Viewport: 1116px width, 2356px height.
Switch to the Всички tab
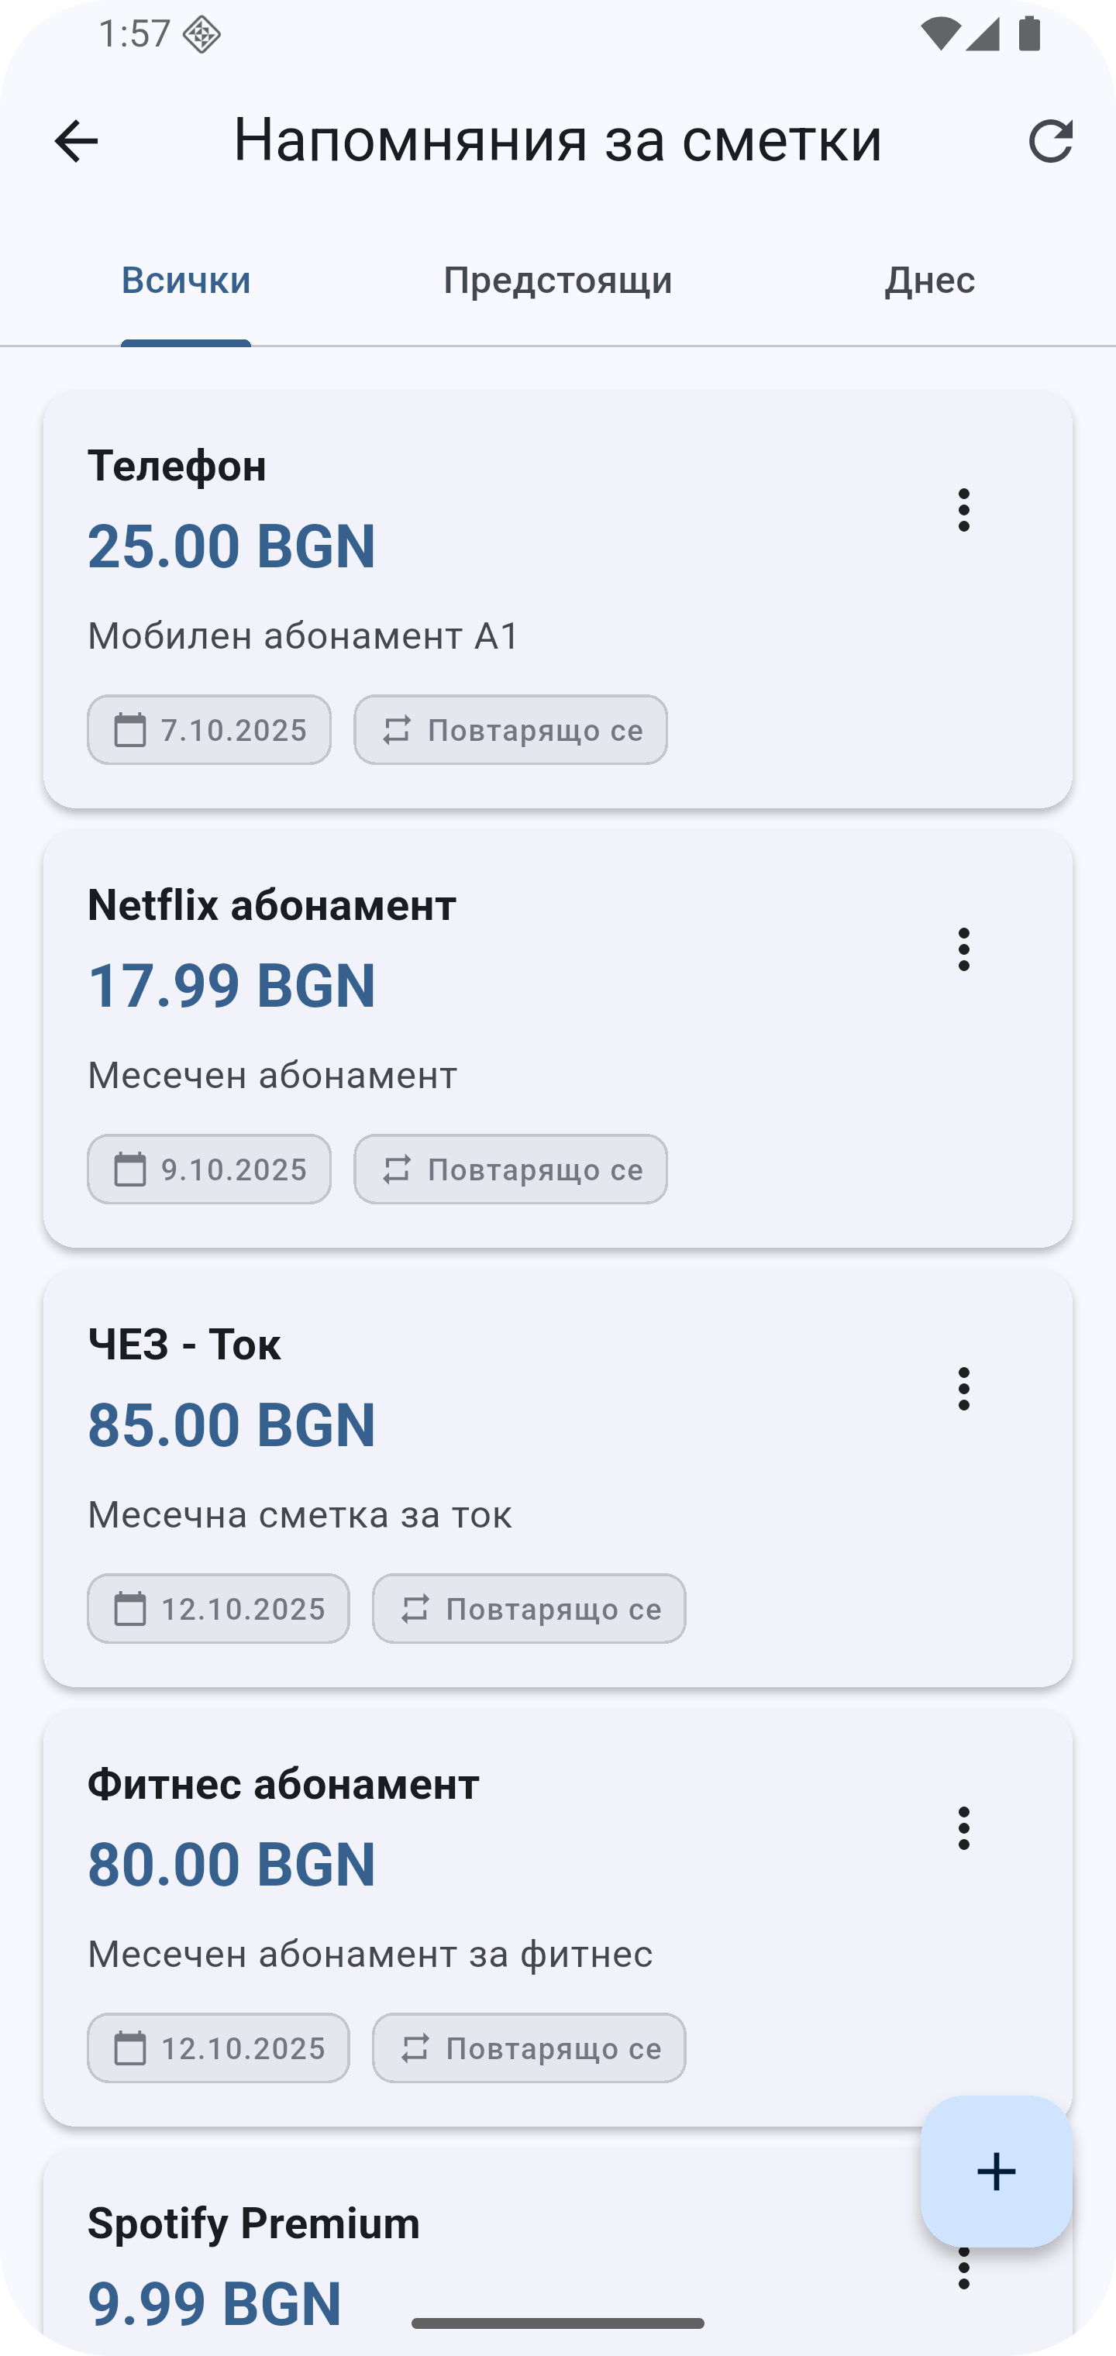[186, 280]
